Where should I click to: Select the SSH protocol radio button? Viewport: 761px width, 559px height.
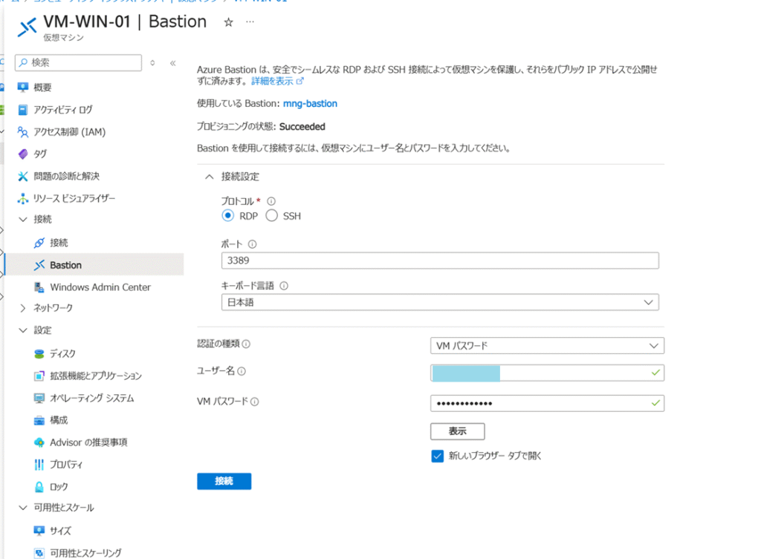tap(272, 216)
